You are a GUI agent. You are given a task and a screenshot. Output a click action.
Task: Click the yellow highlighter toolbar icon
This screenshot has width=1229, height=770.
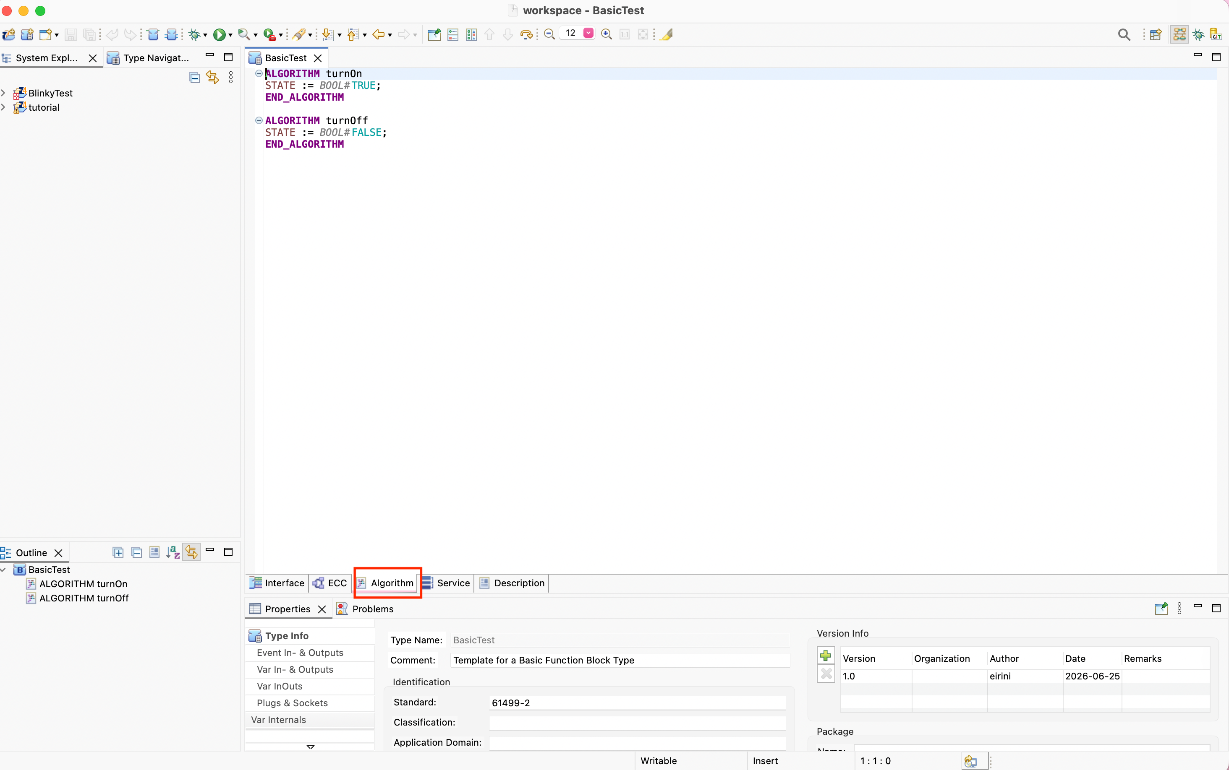[667, 34]
